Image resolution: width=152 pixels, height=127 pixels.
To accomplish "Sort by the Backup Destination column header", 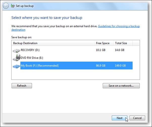I will [x=25, y=43].
